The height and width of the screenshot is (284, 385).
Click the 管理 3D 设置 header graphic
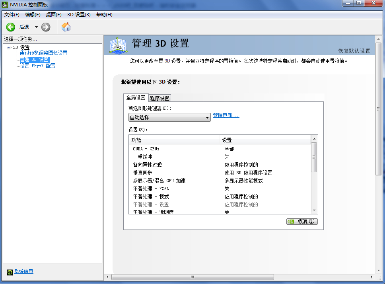(x=119, y=45)
